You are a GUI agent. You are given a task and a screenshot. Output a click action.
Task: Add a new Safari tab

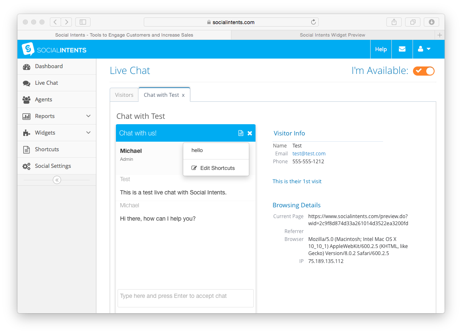440,35
